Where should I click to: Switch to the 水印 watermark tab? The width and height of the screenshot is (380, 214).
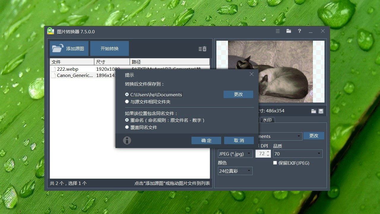pyautogui.click(x=267, y=120)
